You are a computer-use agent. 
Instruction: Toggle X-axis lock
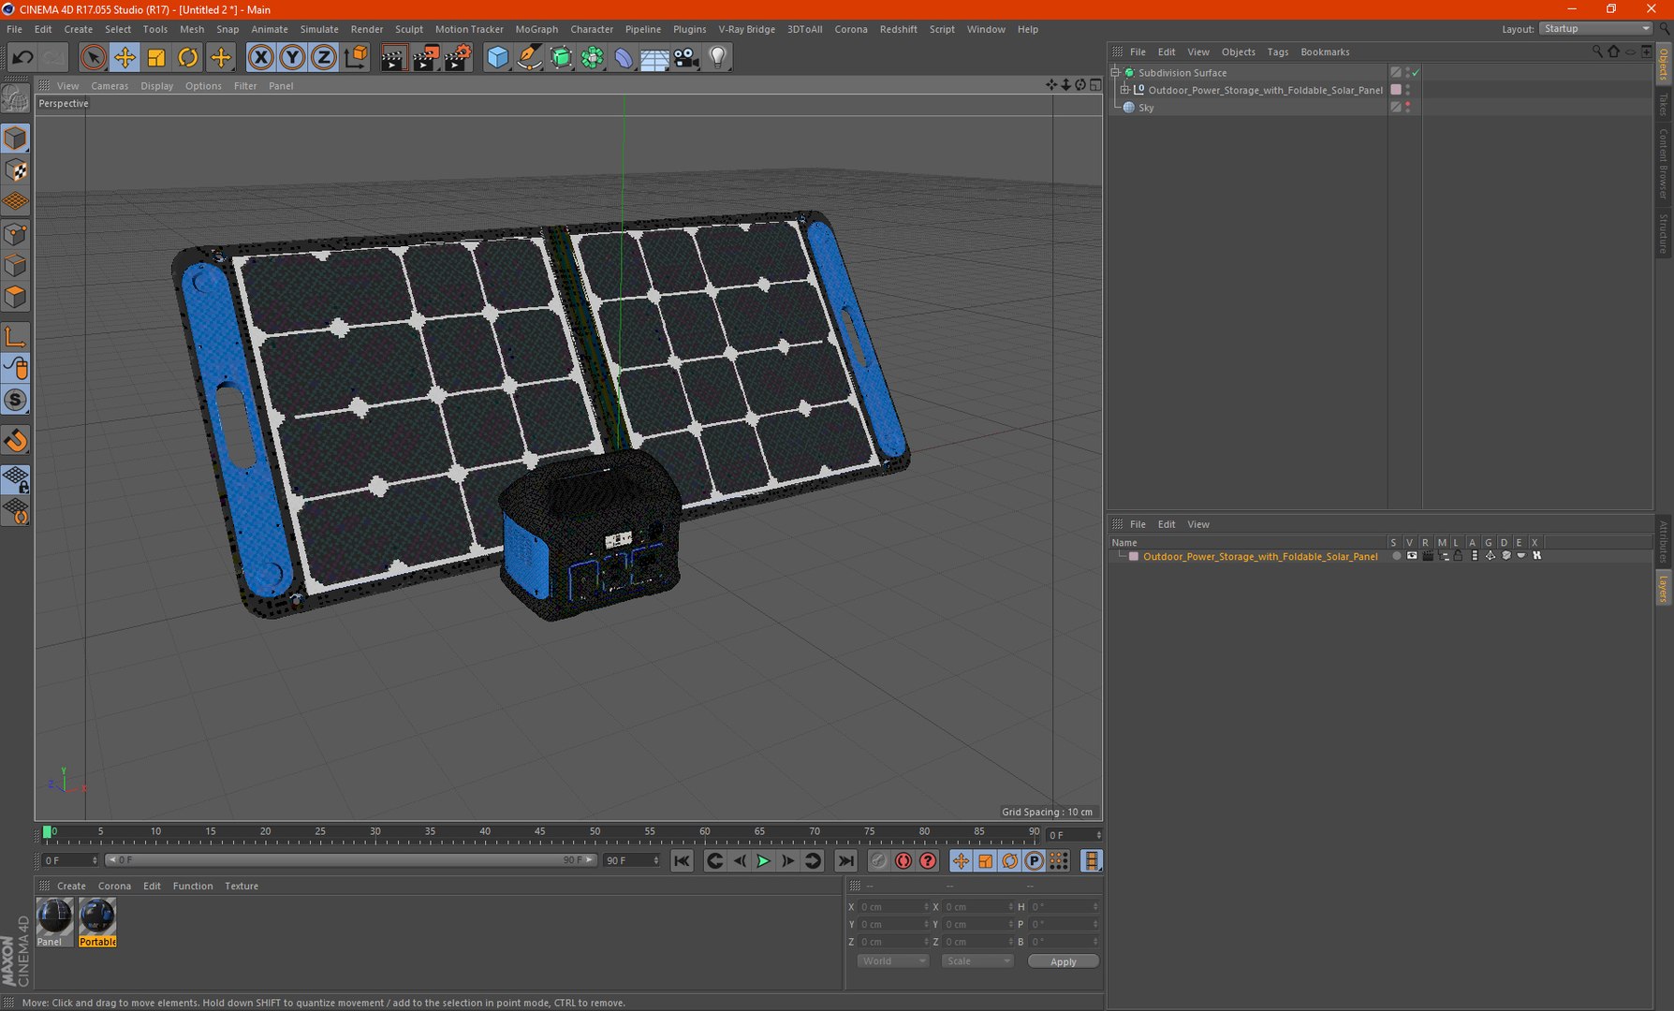click(261, 58)
